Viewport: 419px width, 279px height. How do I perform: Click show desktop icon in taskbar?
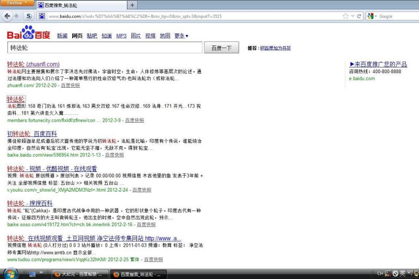[x=32, y=274]
